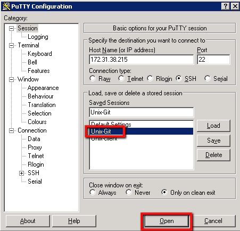This screenshot has height=231, width=240.
Task: Open the Bell settings category
Action: pos(32,62)
